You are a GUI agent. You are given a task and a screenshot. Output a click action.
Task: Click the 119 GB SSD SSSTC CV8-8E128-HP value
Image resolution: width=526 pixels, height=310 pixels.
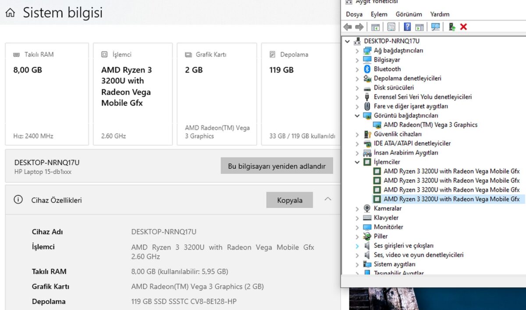184,302
